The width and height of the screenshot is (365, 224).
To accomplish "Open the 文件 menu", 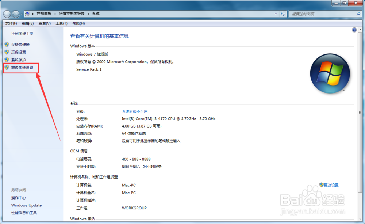I will (11, 23).
